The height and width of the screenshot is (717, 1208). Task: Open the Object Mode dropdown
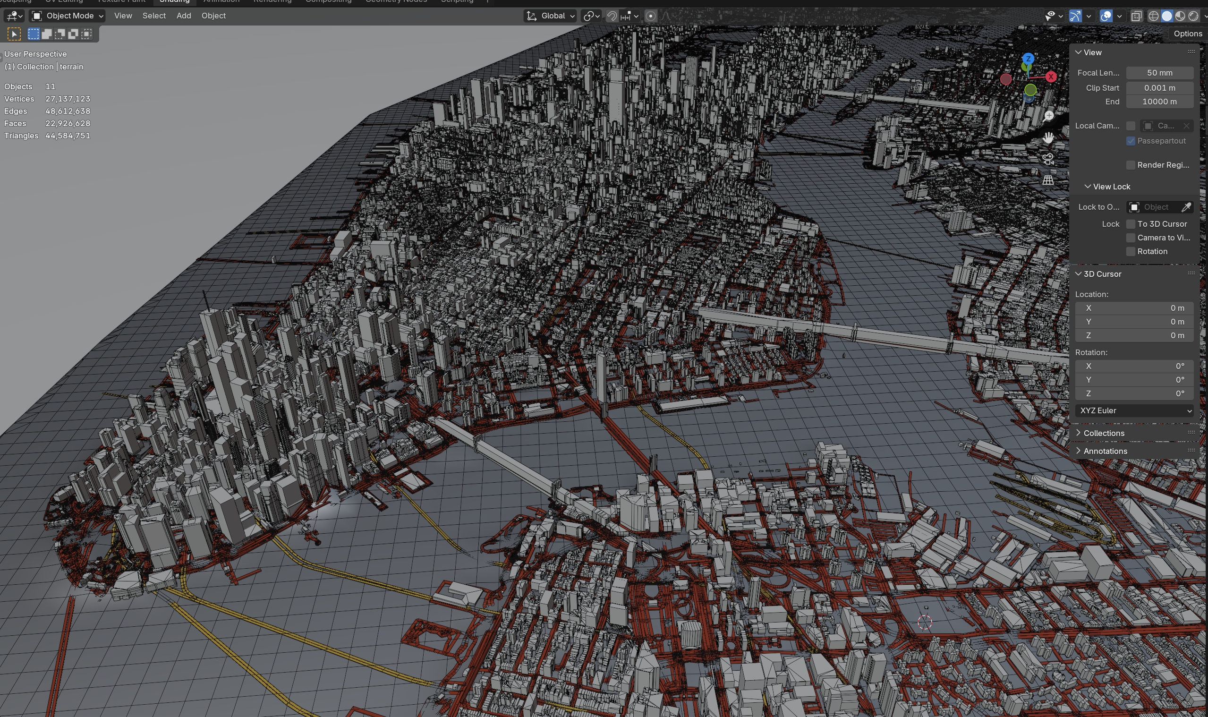coord(67,16)
